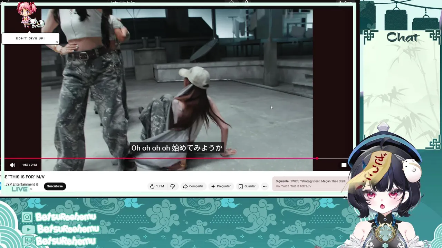Like the video showing 1.7 M

[157, 186]
